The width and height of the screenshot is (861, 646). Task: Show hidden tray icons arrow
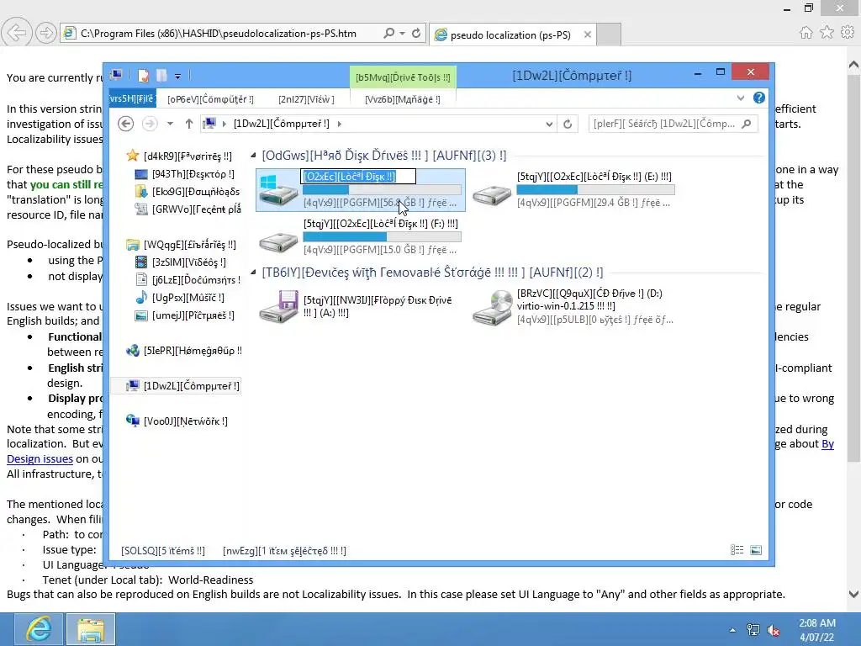coord(732,630)
